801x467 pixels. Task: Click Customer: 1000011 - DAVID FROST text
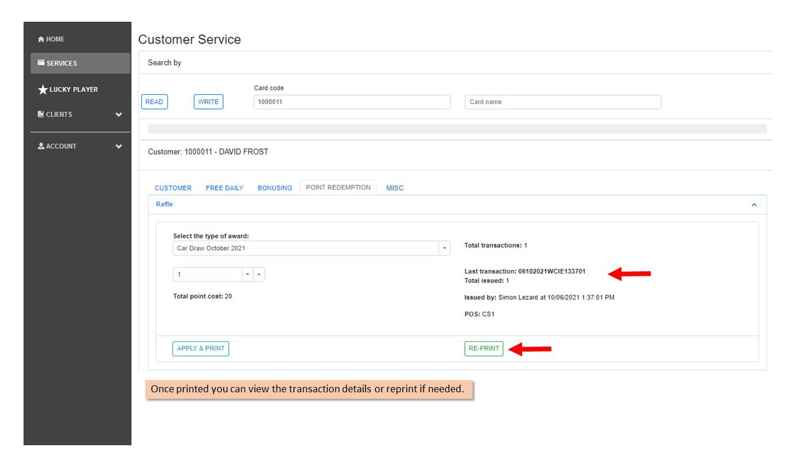point(208,152)
